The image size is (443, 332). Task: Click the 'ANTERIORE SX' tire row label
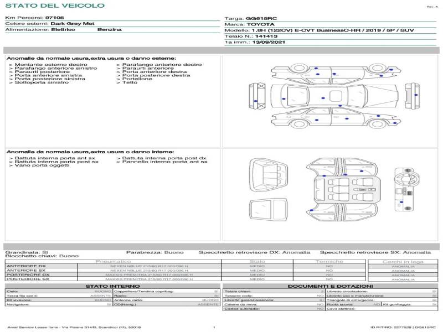click(x=26, y=271)
